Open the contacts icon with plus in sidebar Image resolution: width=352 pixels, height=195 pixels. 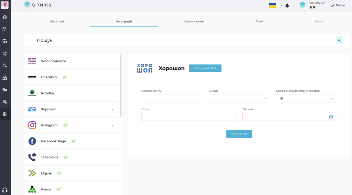pyautogui.click(x=5, y=66)
